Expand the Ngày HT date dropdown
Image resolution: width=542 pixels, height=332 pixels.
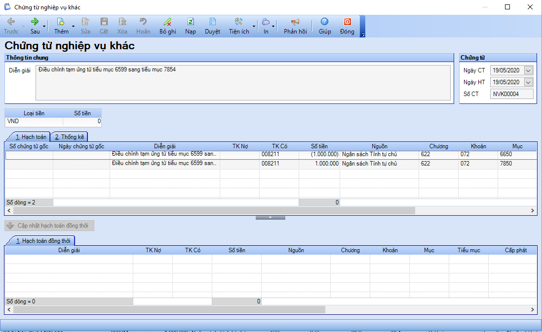(529, 82)
